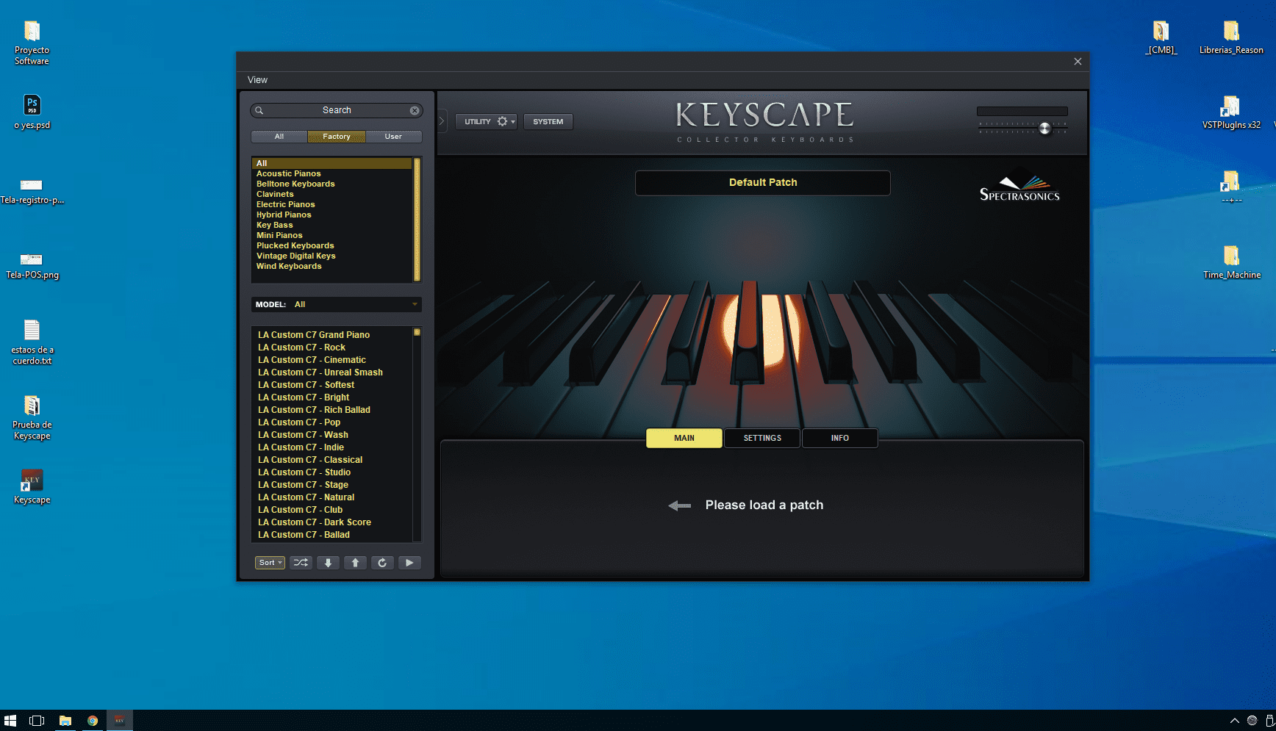The height and width of the screenshot is (731, 1276).
Task: Open the SYSTEM settings page
Action: (548, 121)
